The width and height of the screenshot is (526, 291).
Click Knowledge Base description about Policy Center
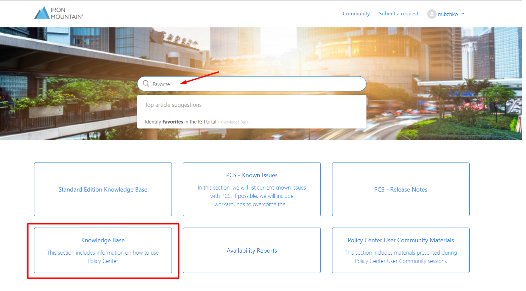pos(103,257)
